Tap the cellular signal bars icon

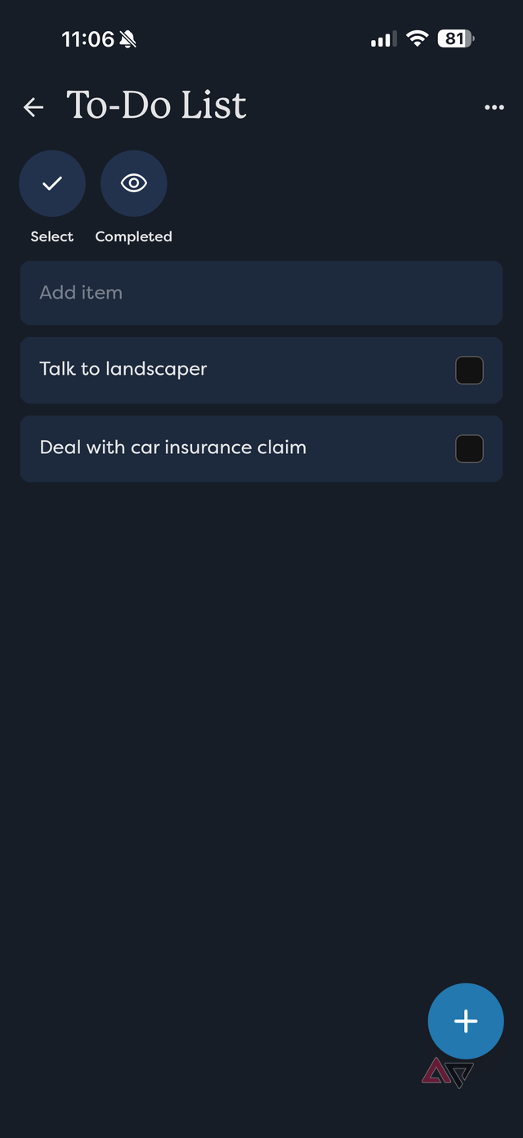(383, 38)
